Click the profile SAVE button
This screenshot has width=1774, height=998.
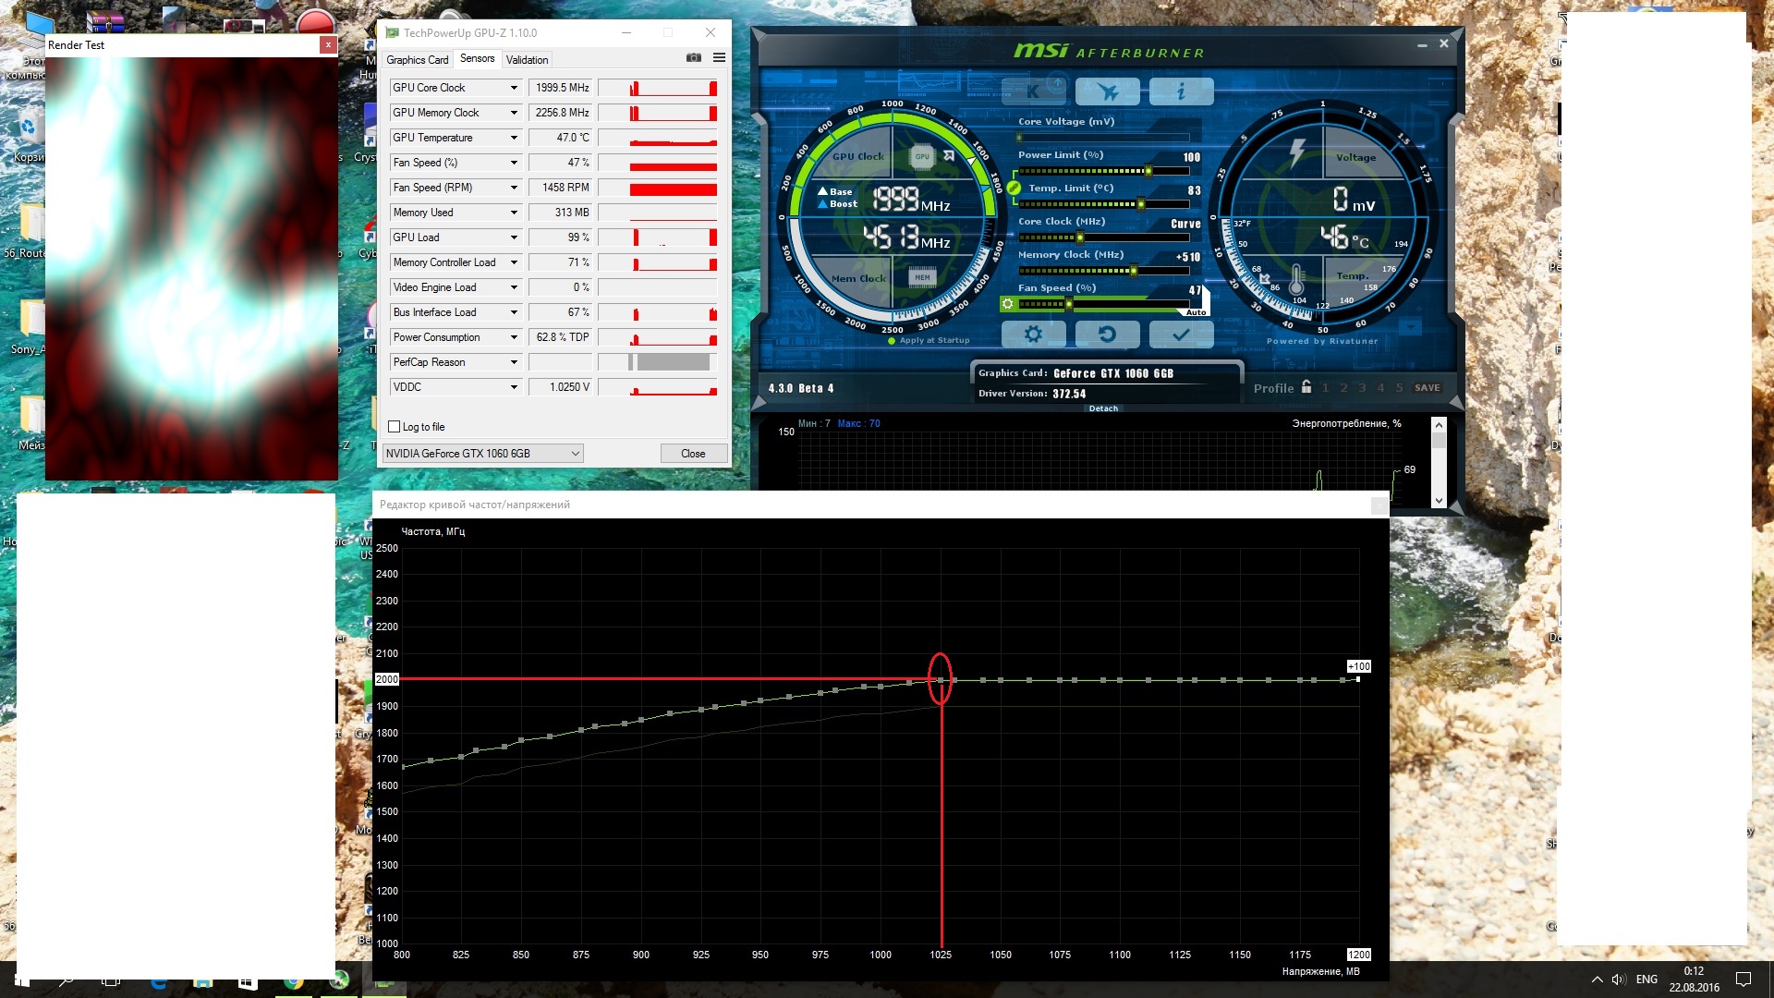pyautogui.click(x=1427, y=388)
